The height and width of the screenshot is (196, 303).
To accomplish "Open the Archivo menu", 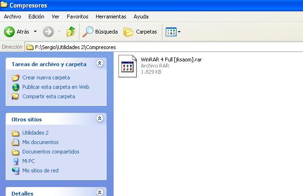I will point(12,17).
